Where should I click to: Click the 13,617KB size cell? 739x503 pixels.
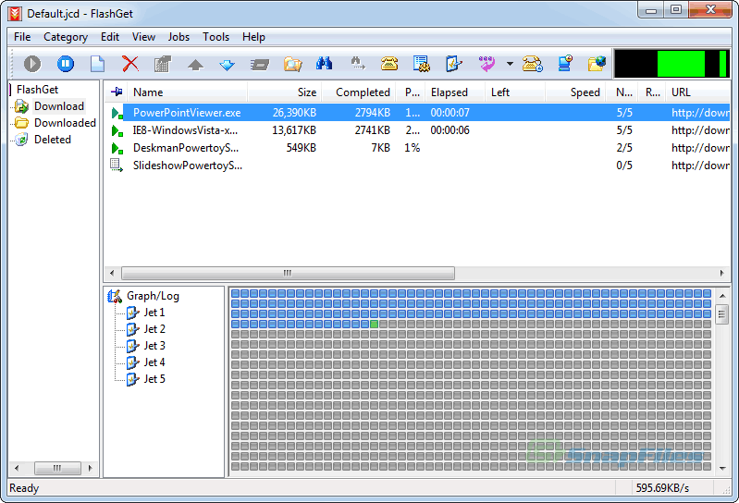point(294,130)
